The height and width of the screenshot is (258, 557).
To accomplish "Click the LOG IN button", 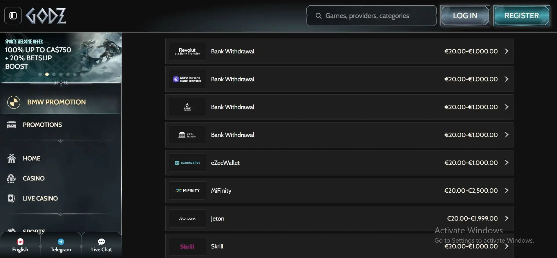I will click(465, 16).
